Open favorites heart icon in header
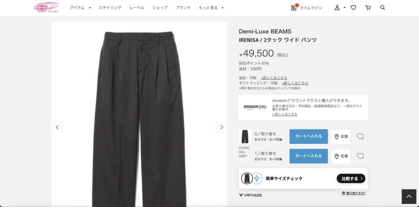The width and height of the screenshot is (419, 207). coord(353,8)
